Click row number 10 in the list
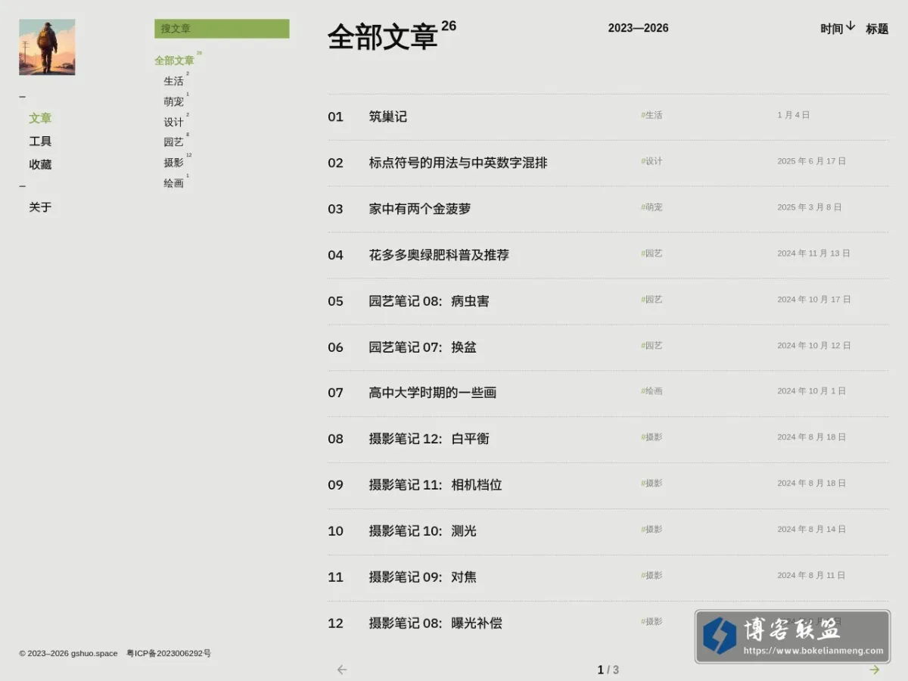908x681 pixels. pos(335,531)
